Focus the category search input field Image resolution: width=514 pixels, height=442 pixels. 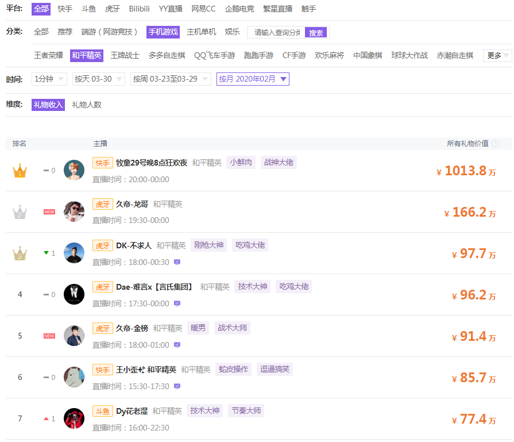click(x=276, y=33)
